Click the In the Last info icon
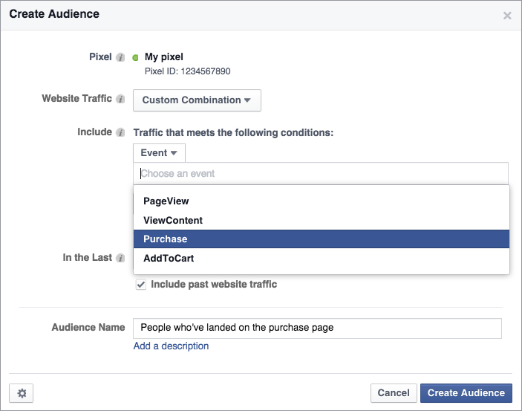This screenshot has width=522, height=411. 120,258
